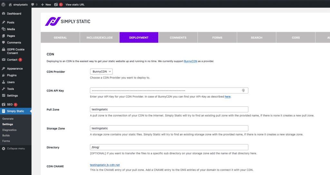Click the Contact notification badge
Image resolution: width=330 pixels, height=175 pixels.
pos(20,60)
